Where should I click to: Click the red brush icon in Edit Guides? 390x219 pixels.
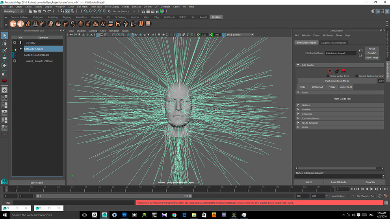(343, 71)
